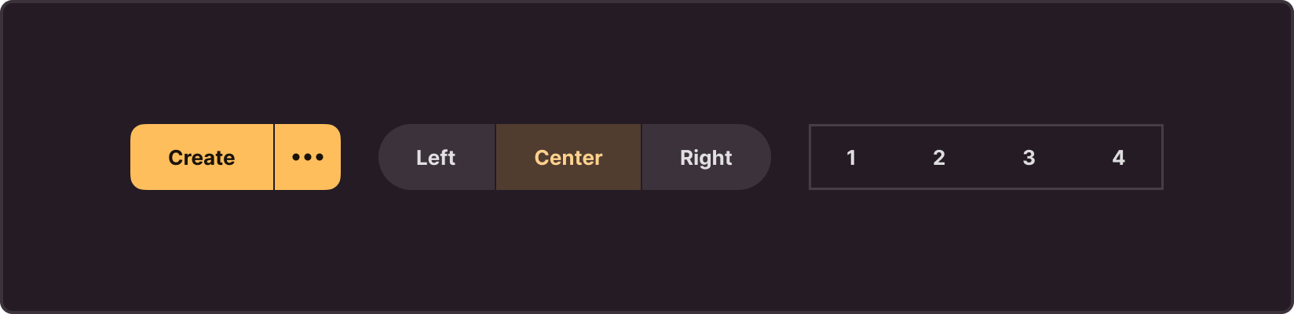
Task: Pick number 2 in the outlined group
Action: [939, 157]
